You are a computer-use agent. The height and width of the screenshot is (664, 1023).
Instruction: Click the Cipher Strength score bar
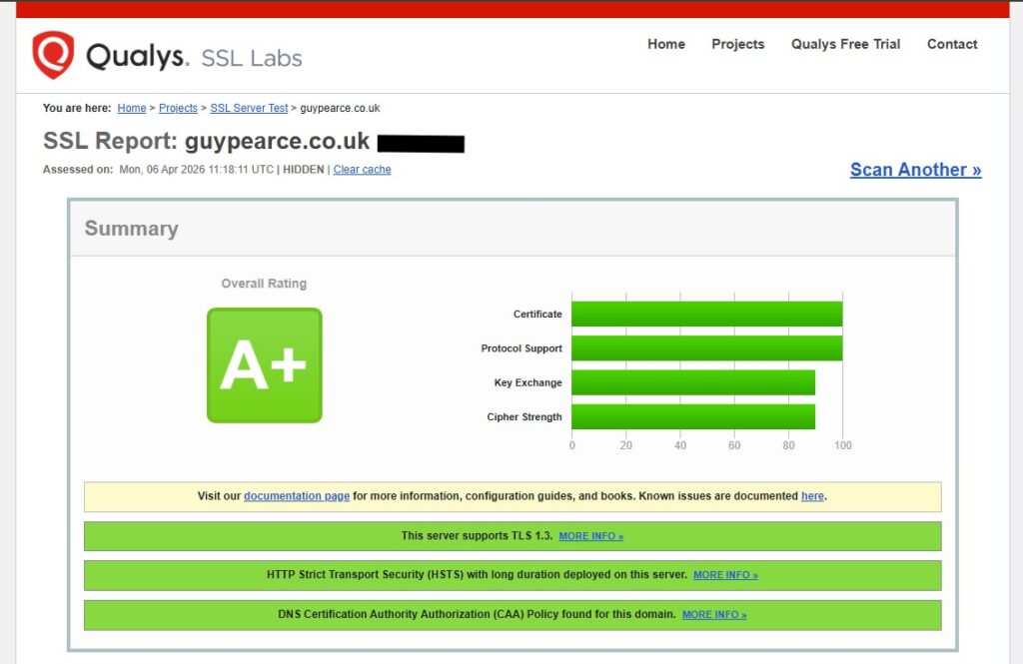click(x=693, y=416)
